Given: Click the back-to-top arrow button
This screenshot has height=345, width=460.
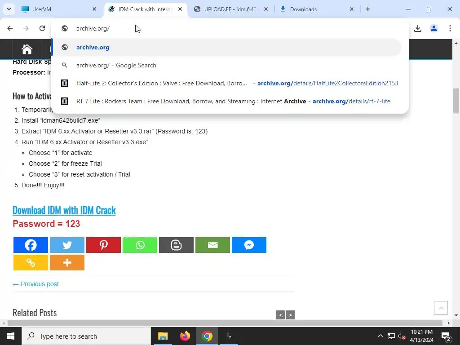Looking at the screenshot, I should [x=441, y=308].
